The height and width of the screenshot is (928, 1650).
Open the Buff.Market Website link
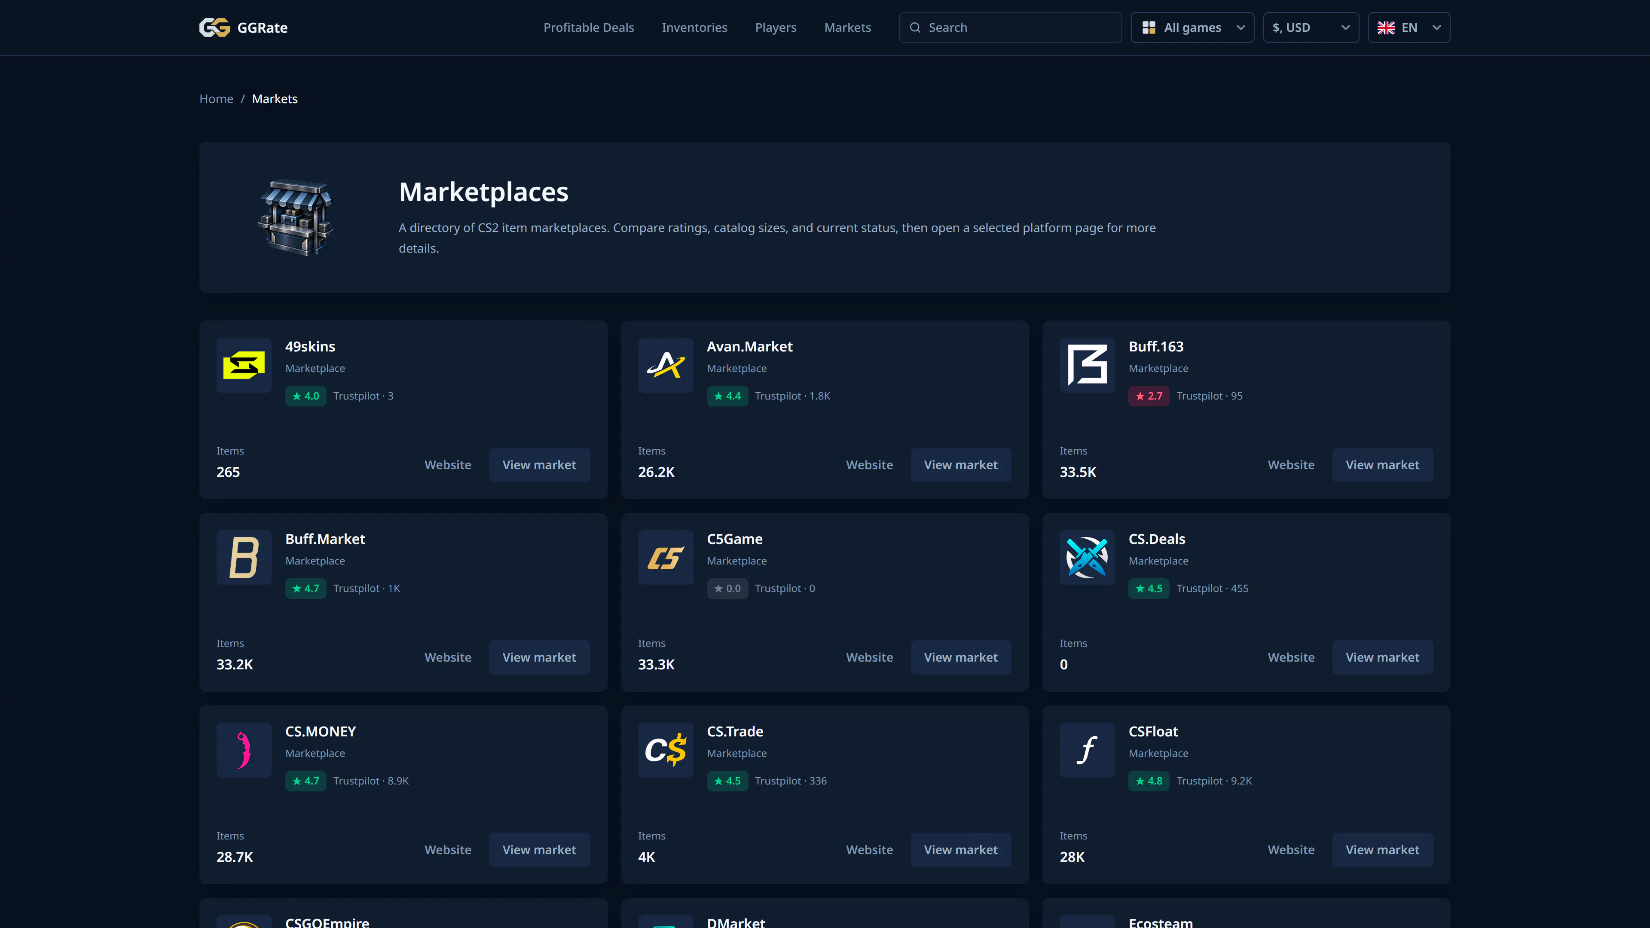pos(448,657)
